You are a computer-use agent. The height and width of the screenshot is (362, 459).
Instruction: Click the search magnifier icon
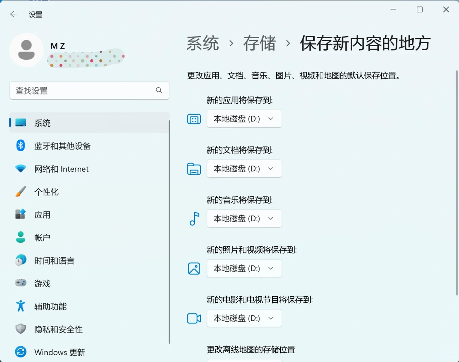(159, 90)
